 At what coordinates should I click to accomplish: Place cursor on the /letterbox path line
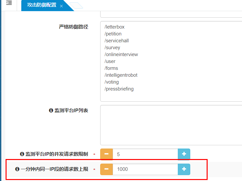click(x=115, y=27)
